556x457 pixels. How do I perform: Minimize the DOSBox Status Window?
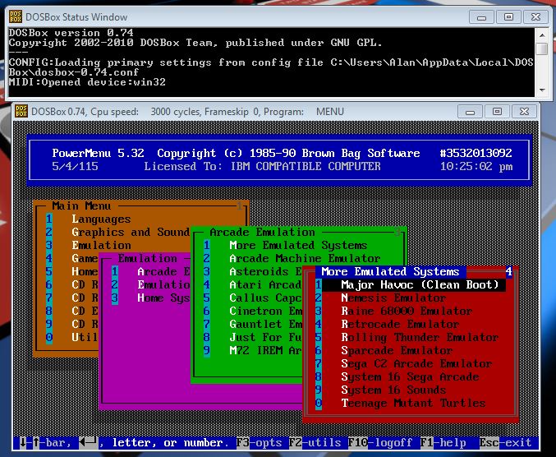click(481, 17)
